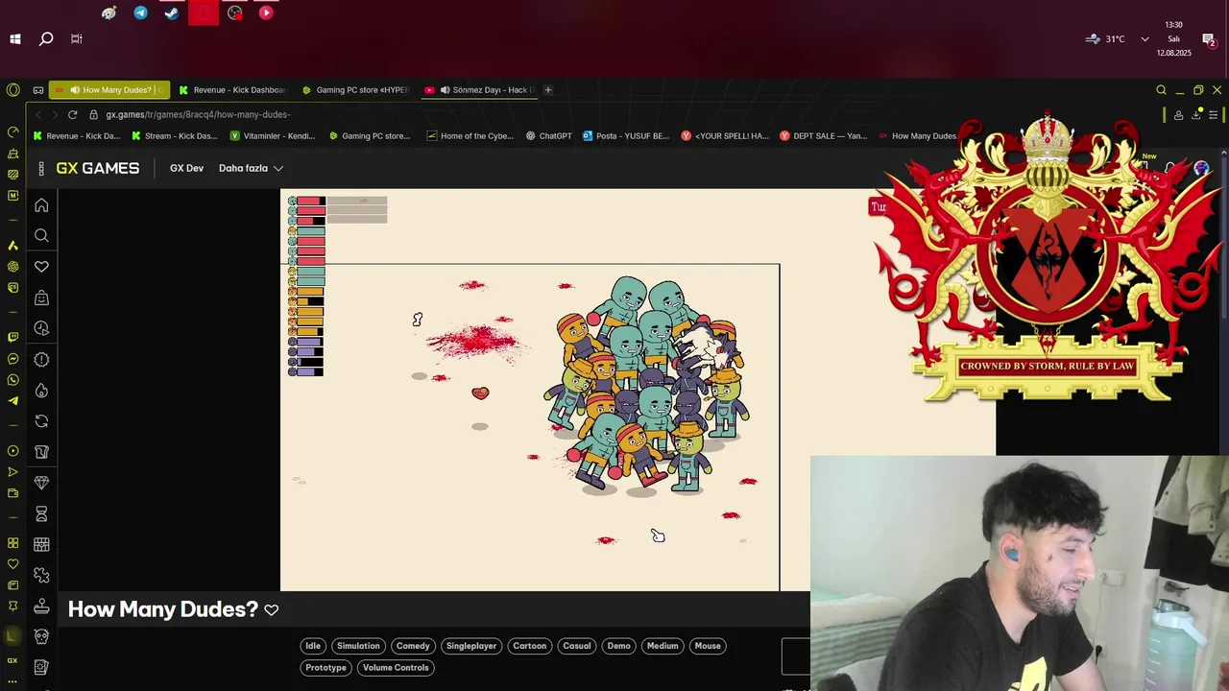Open recently played clock icon in sidebar
The image size is (1229, 691).
[41, 328]
